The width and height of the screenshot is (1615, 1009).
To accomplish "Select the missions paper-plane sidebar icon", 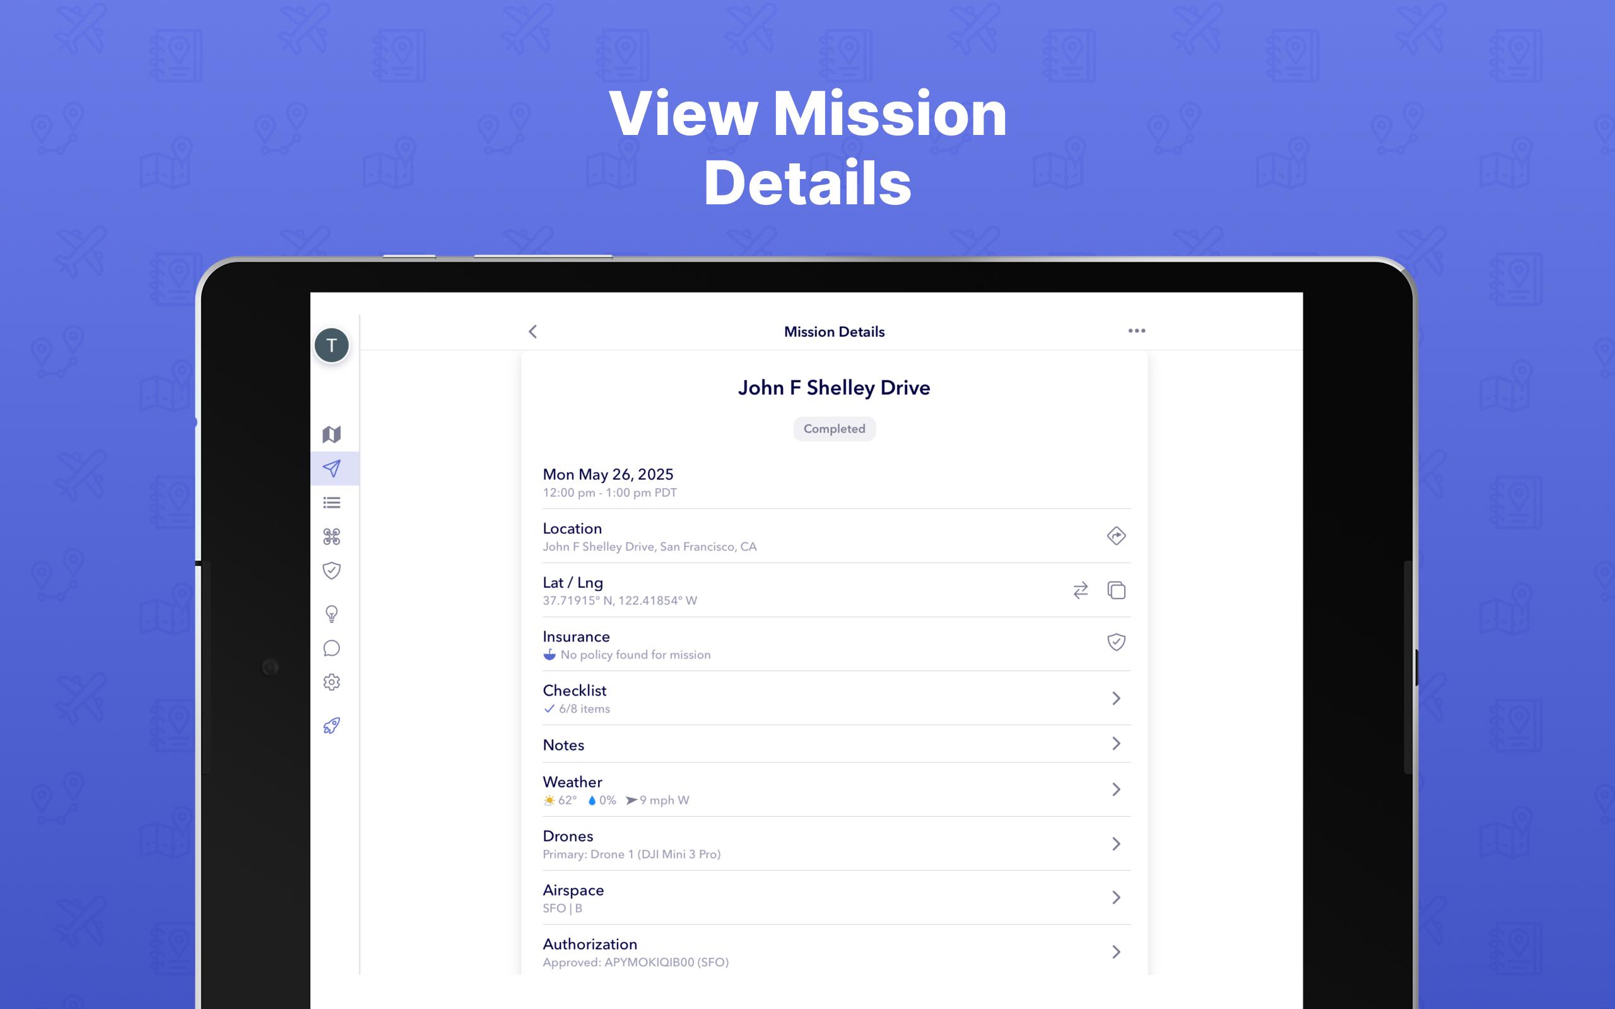I will click(332, 469).
